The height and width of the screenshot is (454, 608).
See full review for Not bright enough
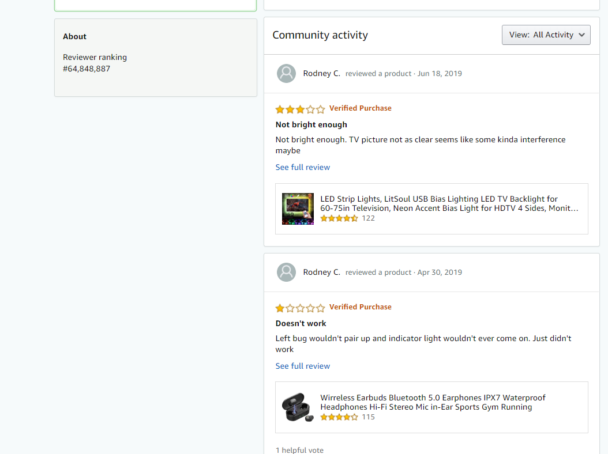click(x=303, y=167)
